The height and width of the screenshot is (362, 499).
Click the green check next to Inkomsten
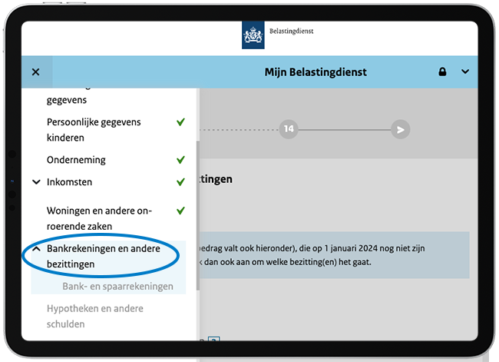point(180,182)
